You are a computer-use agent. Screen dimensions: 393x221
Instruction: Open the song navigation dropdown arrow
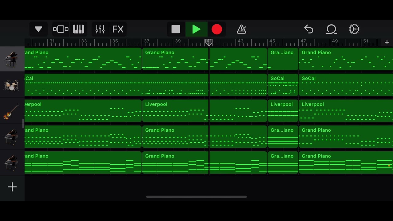point(38,29)
